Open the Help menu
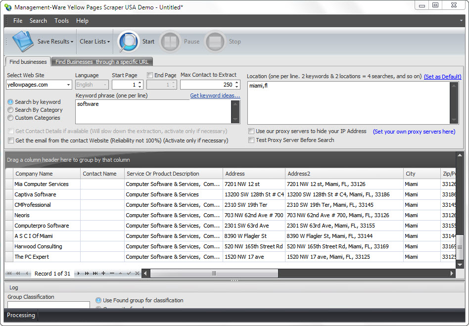The height and width of the screenshot is (326, 469). click(82, 21)
